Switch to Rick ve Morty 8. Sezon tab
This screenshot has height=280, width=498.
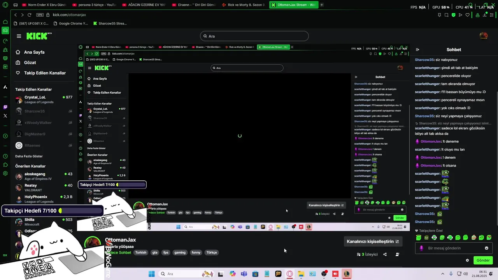click(244, 5)
